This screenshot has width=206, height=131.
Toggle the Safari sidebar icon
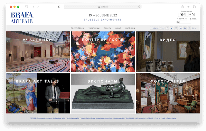pos(26,7)
